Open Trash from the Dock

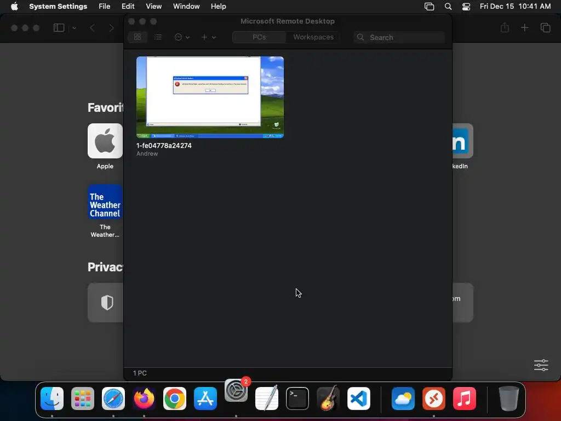(x=509, y=399)
